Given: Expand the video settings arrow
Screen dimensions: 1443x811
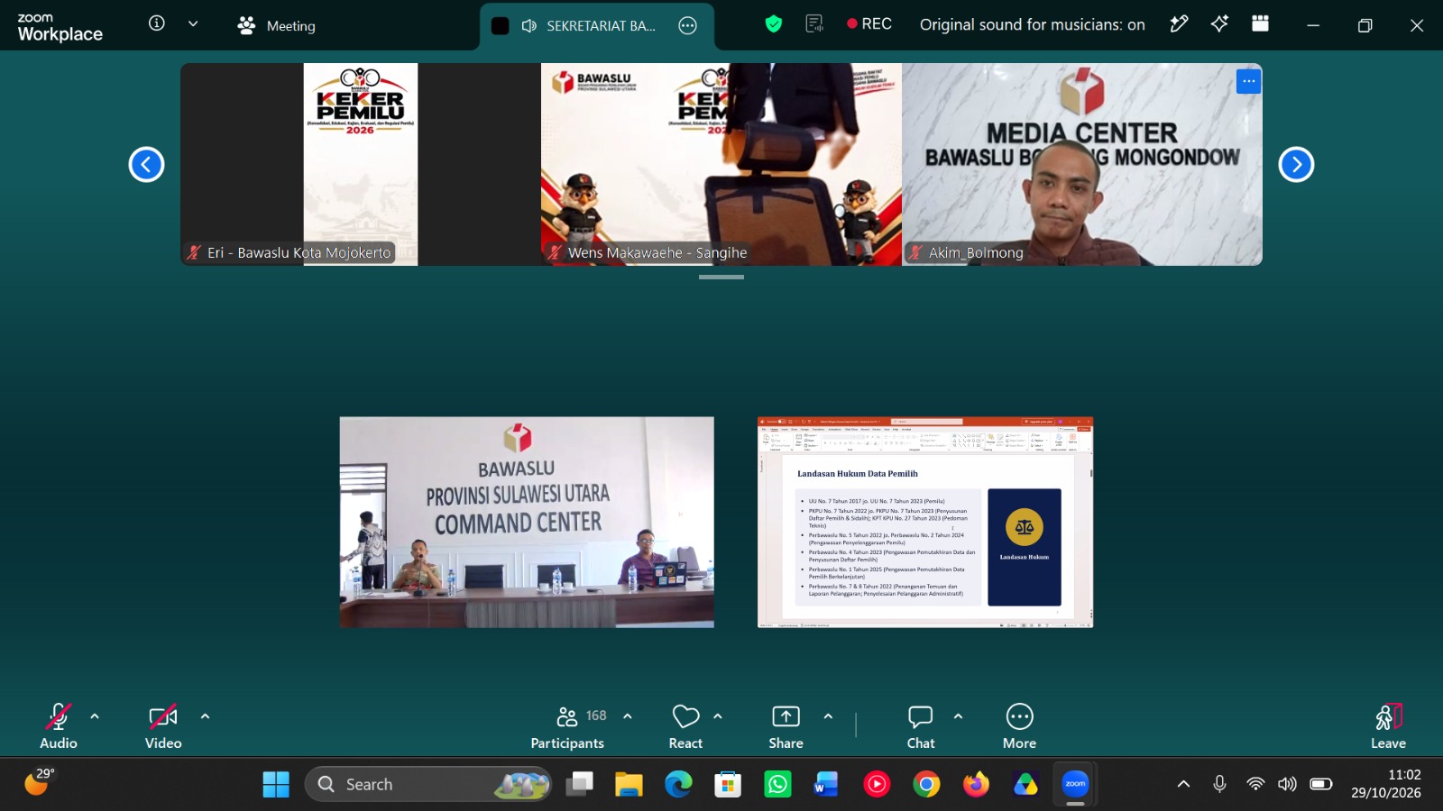Looking at the screenshot, I should click(x=205, y=716).
